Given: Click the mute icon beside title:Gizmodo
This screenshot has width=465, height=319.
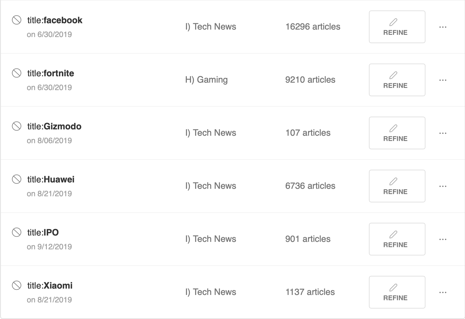Looking at the screenshot, I should [x=17, y=126].
